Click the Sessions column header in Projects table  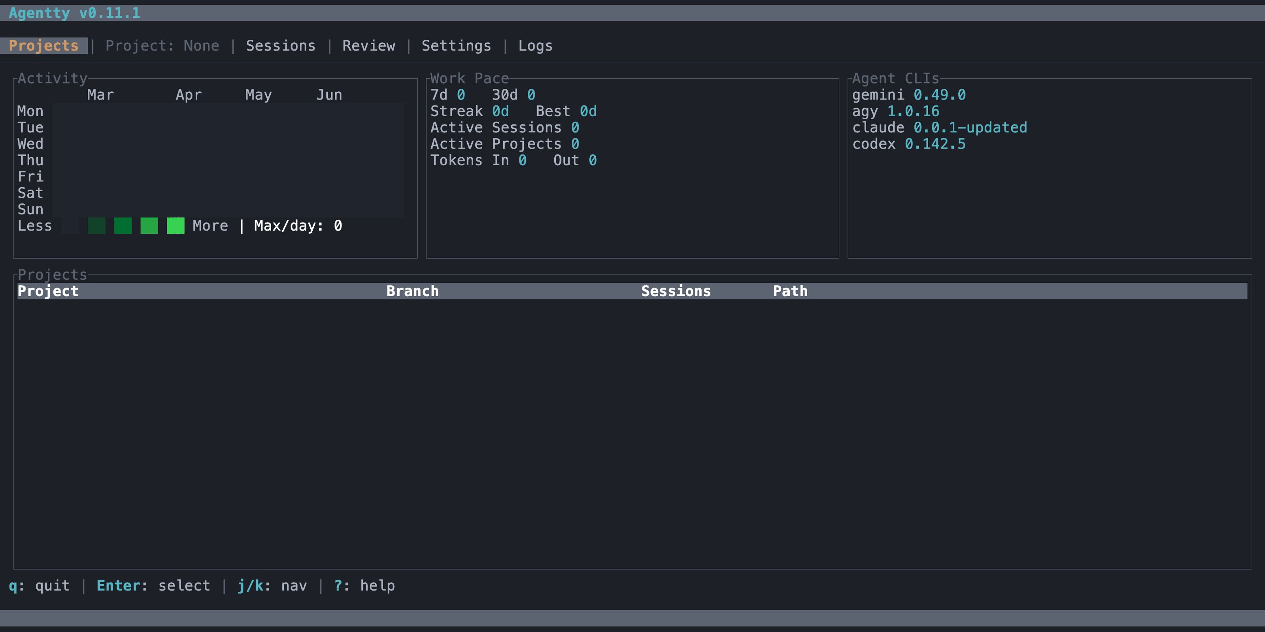[676, 291]
